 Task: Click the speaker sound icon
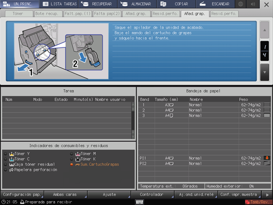(253, 4)
